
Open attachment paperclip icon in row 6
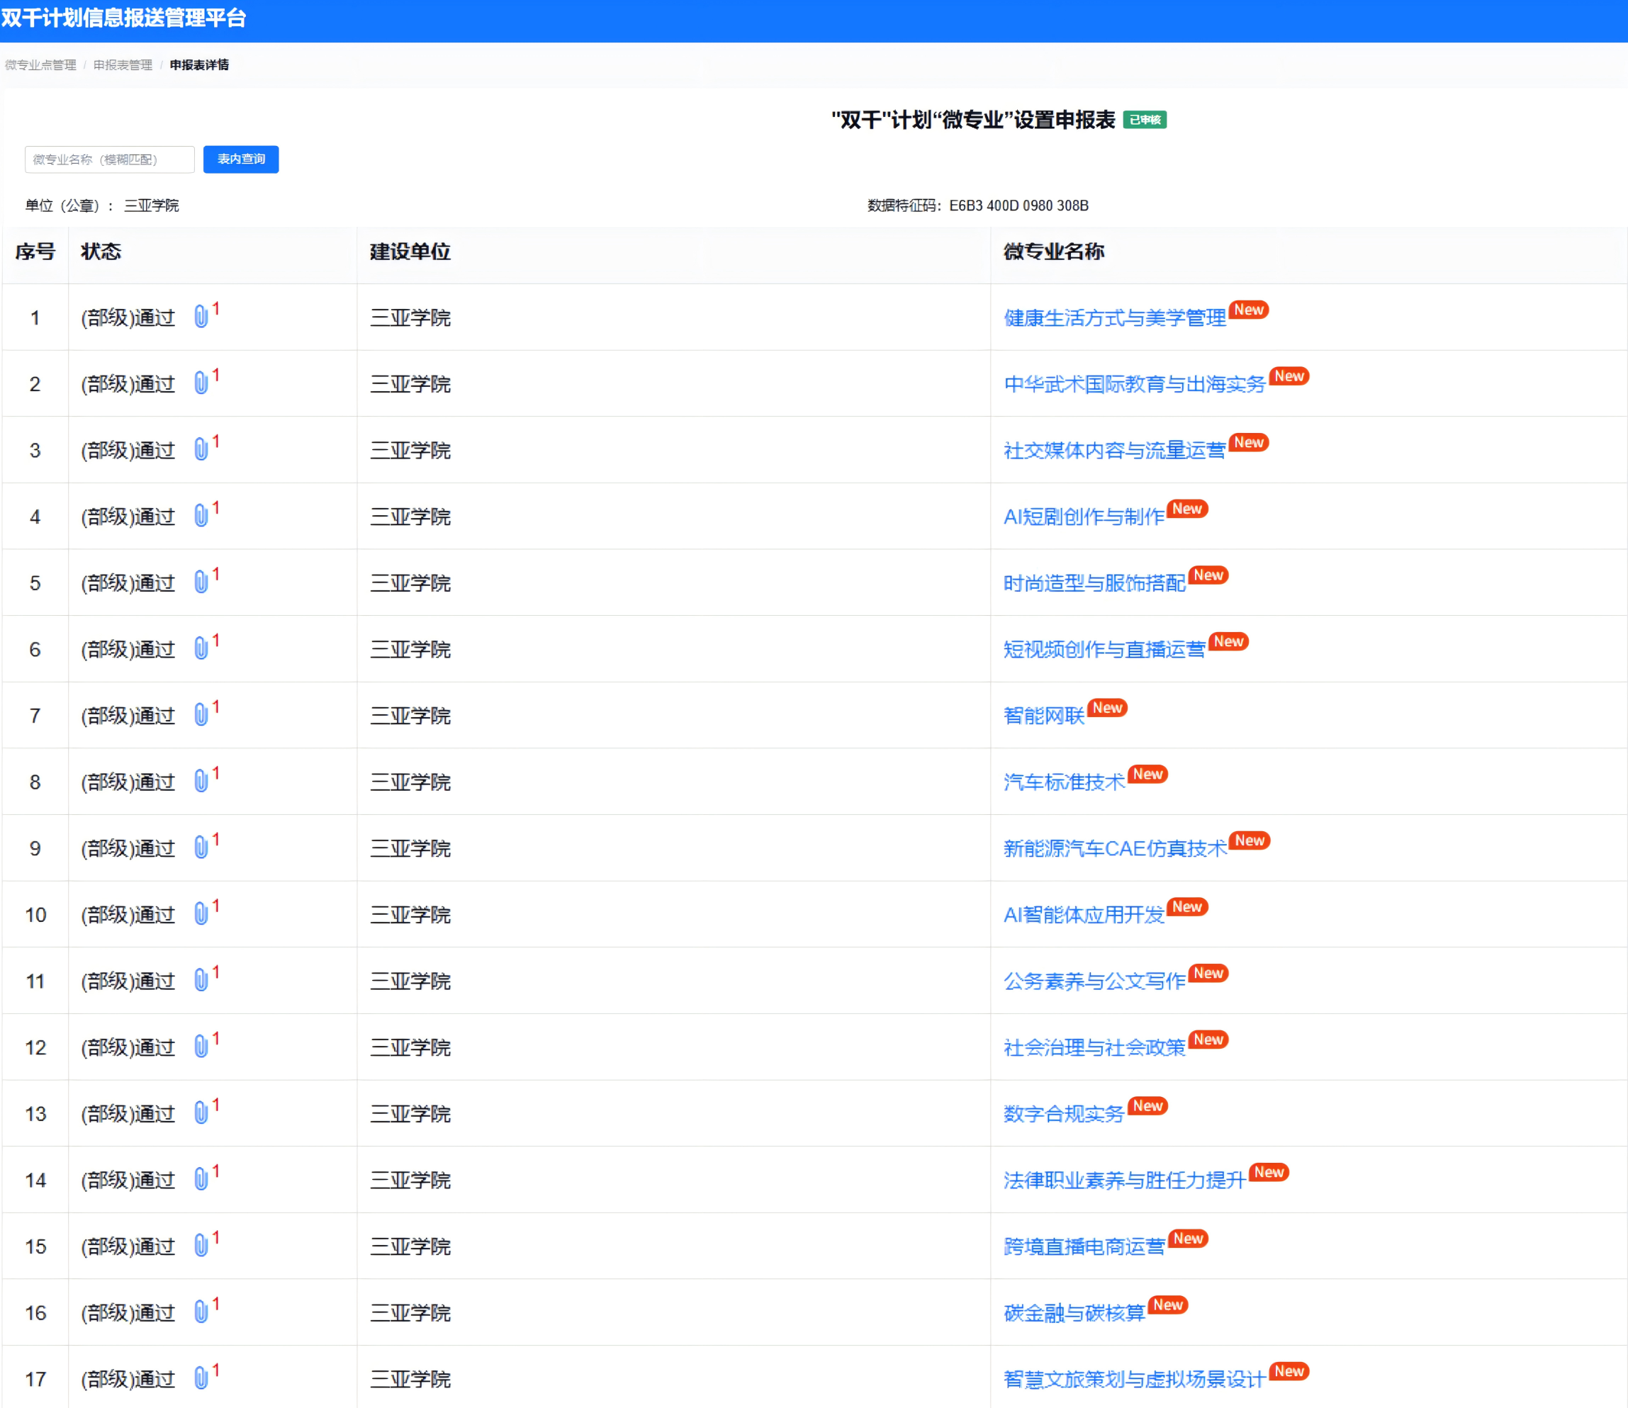(x=201, y=648)
